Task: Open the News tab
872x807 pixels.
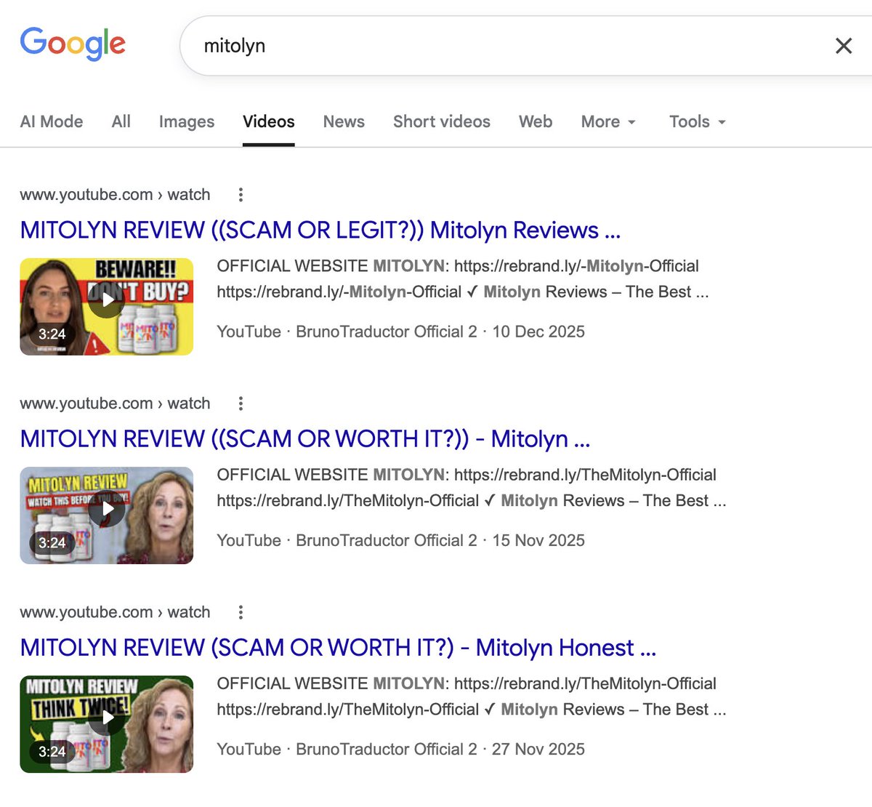Action: click(x=344, y=121)
